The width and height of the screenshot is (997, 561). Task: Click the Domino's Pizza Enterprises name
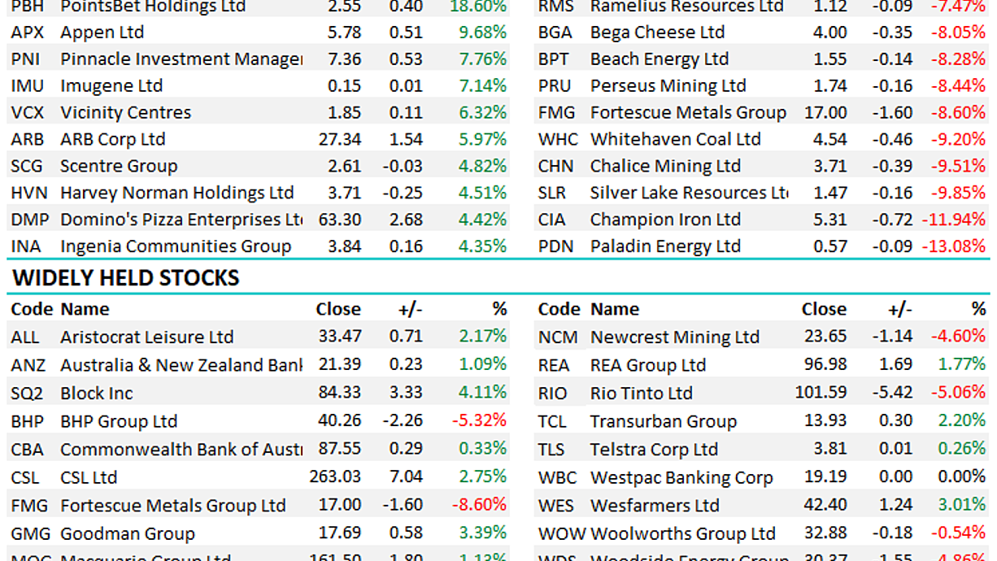tap(181, 220)
